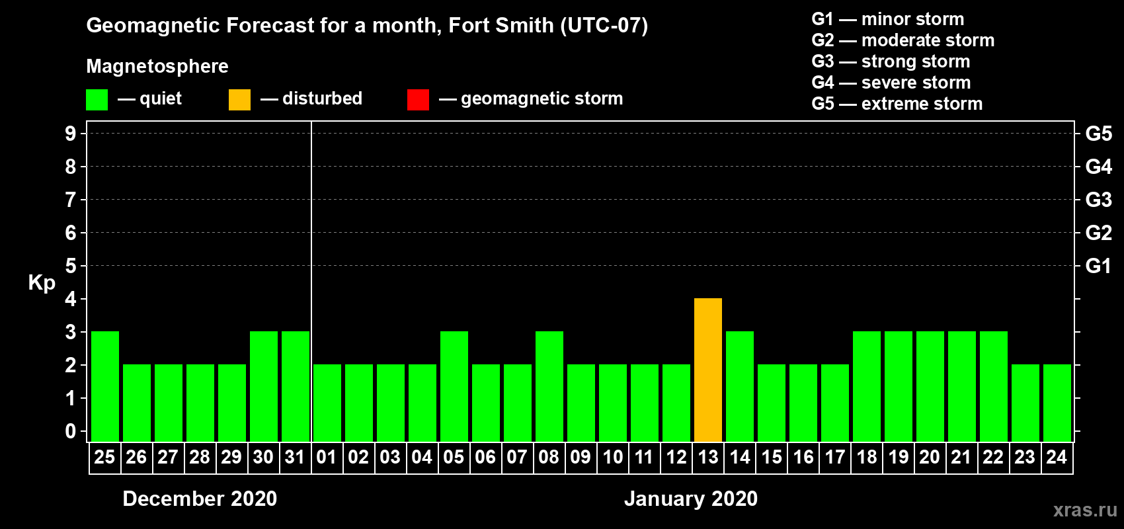The image size is (1124, 529).
Task: Click the Kp axis value 0
Action: (71, 431)
